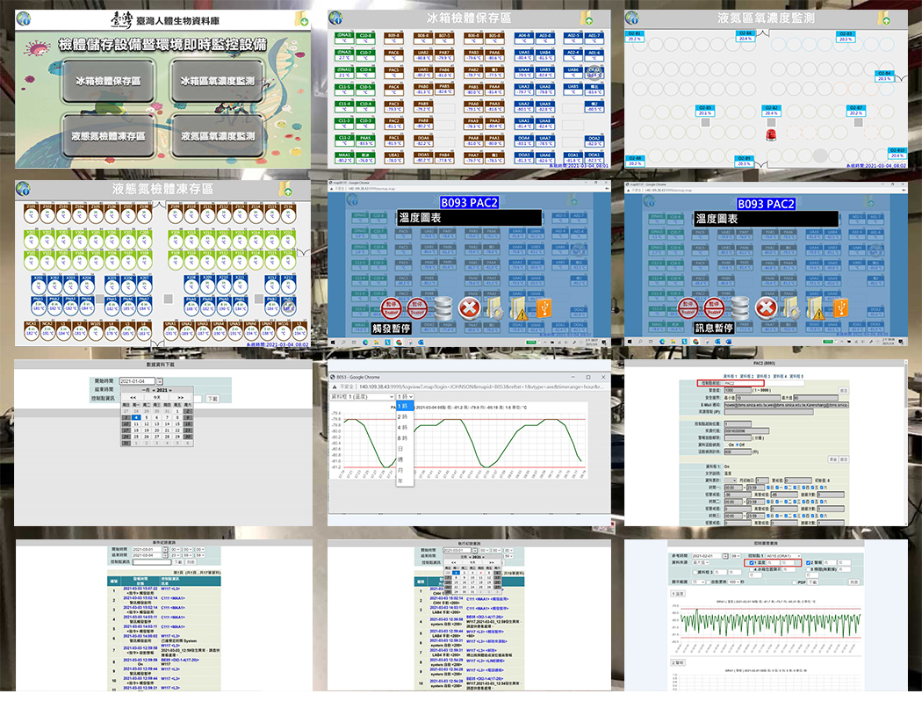Image resolution: width=922 pixels, height=701 pixels.
Task: Open the folder icon in the 臺灣人體生物資料庫 header
Action: point(301,18)
